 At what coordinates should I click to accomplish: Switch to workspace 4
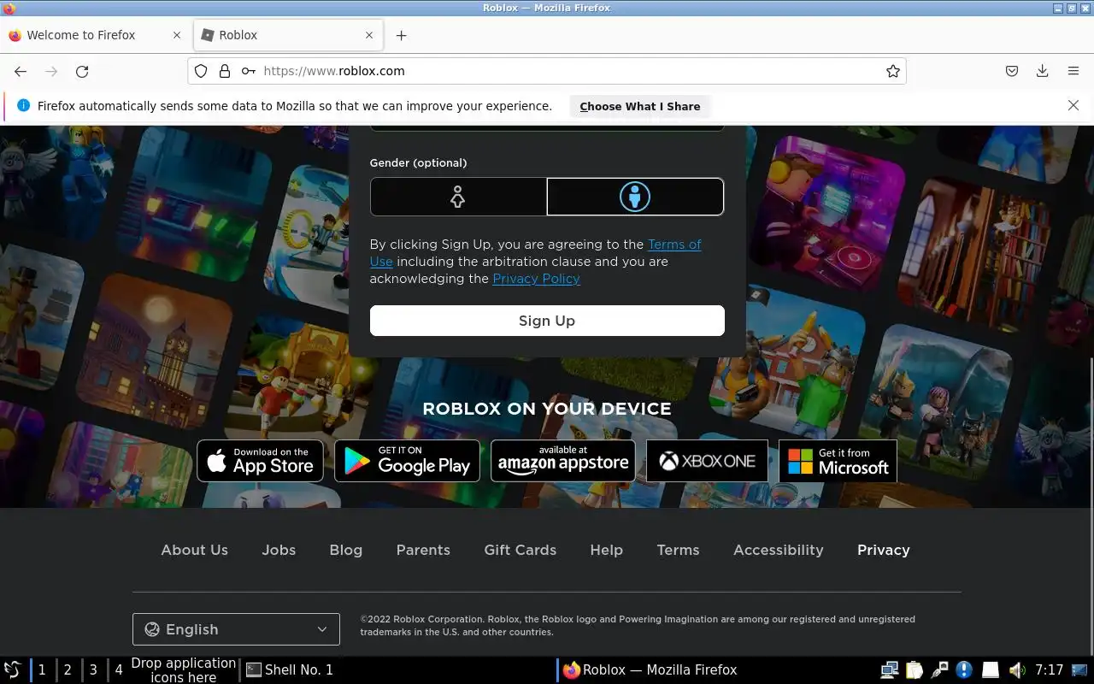(119, 669)
